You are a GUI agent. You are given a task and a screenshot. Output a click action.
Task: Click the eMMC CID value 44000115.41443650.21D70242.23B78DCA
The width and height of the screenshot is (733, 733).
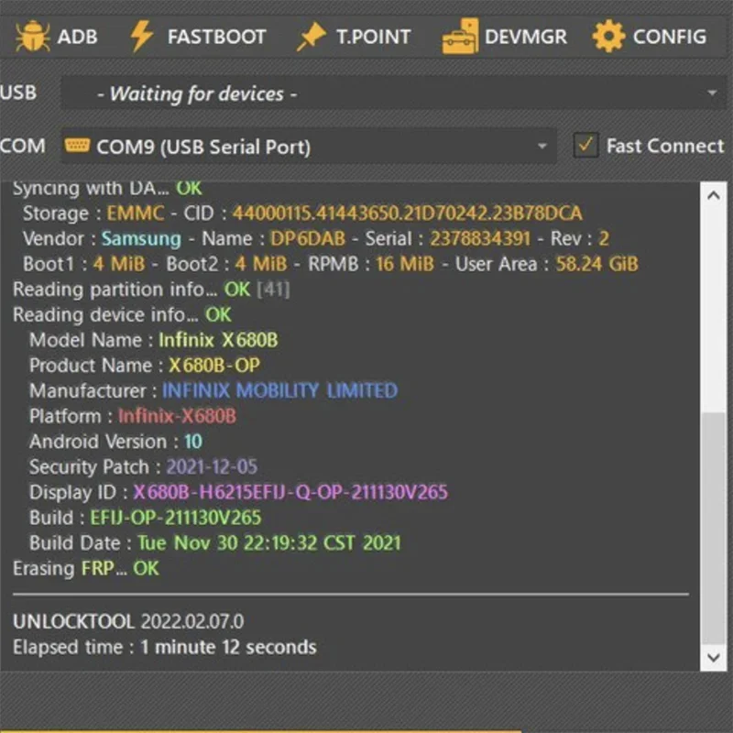pos(407,213)
